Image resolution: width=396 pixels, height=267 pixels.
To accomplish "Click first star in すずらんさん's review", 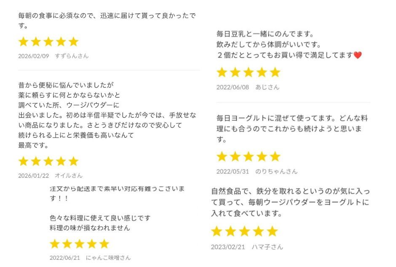I will click(x=23, y=41).
